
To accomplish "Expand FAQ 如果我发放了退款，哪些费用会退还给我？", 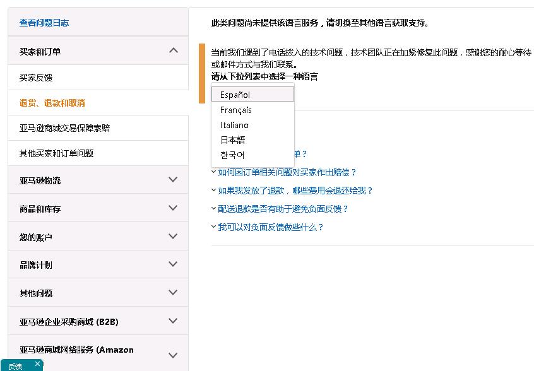I will tap(295, 191).
